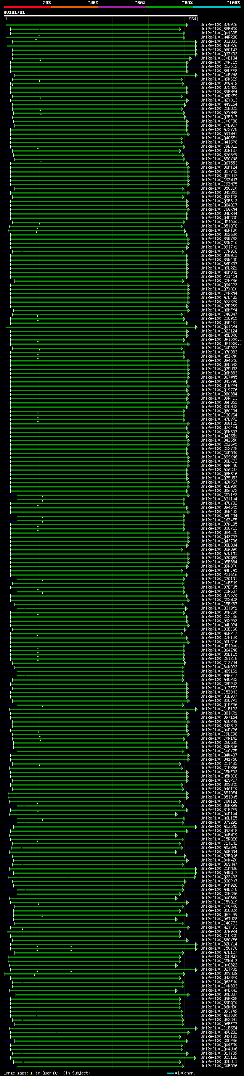Click the purple ~60% identity legend bar
244x1076 pixels.
122,7
